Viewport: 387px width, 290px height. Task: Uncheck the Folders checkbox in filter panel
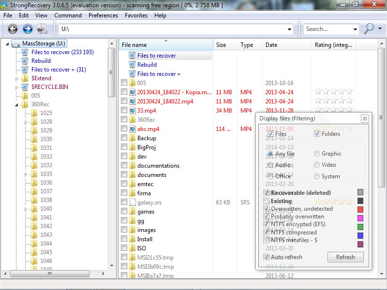[317, 134]
